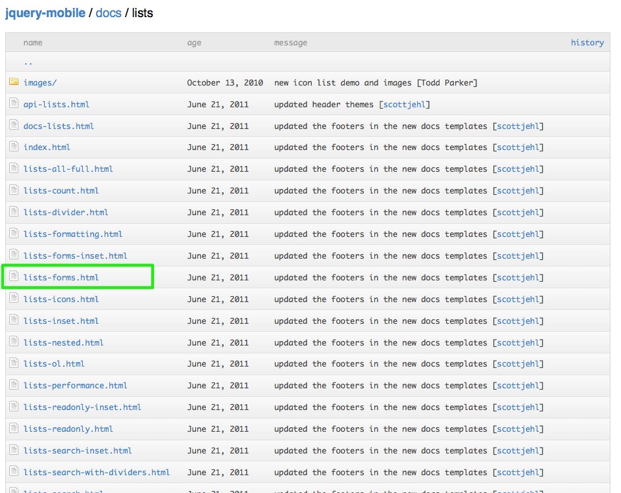This screenshot has width=621, height=493.
Task: Open lists-readonly-inset.html
Action: coord(82,407)
